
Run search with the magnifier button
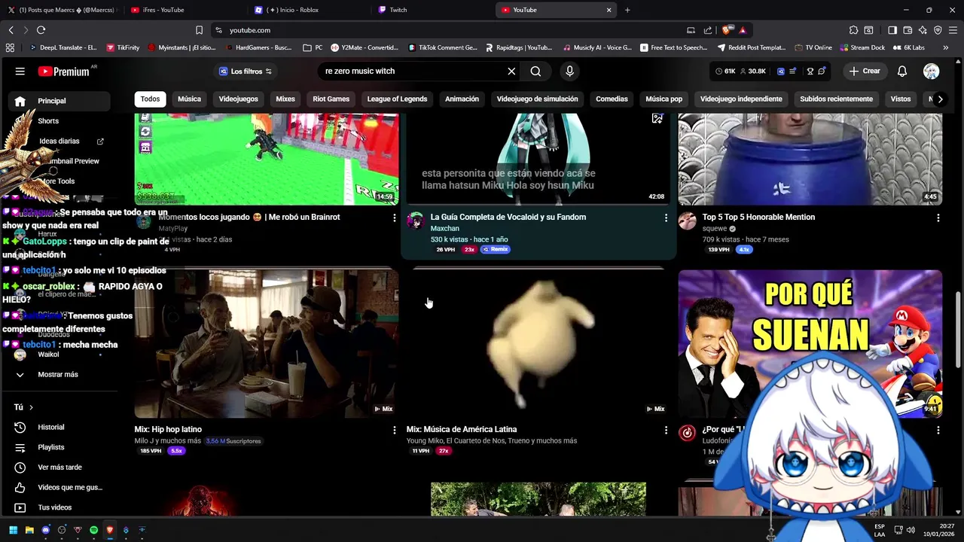[x=535, y=71]
